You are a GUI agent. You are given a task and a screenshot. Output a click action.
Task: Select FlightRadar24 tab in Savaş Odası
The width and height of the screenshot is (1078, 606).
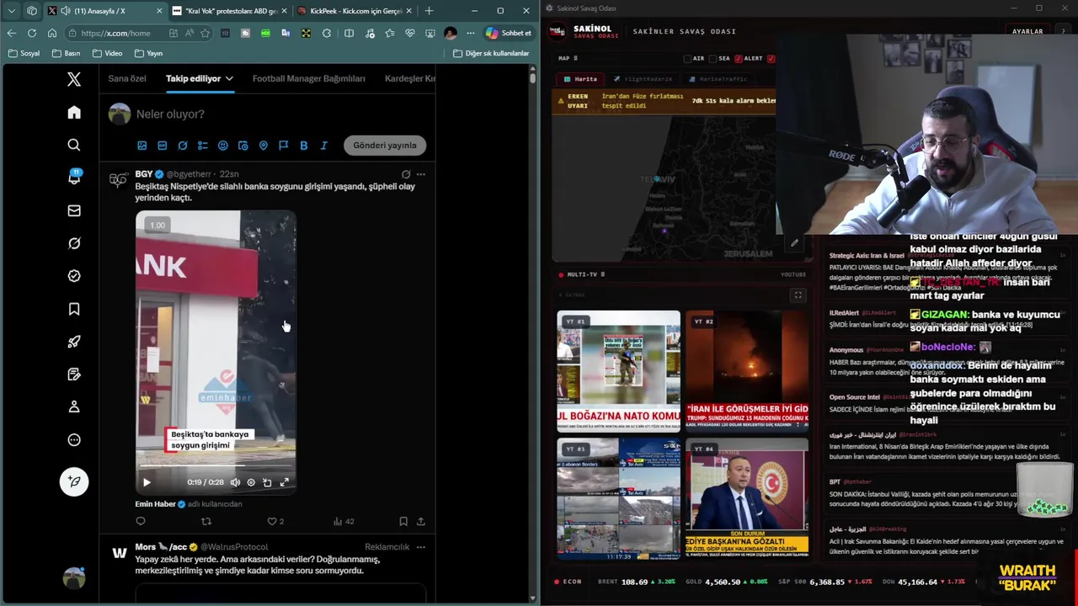[x=643, y=79]
